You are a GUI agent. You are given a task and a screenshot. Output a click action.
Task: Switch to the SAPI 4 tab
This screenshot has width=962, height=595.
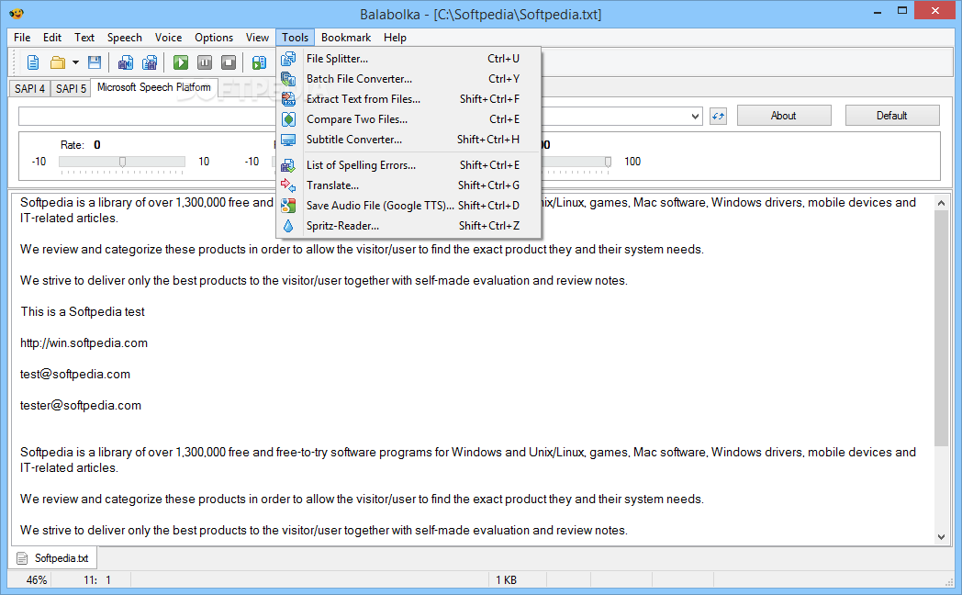29,88
